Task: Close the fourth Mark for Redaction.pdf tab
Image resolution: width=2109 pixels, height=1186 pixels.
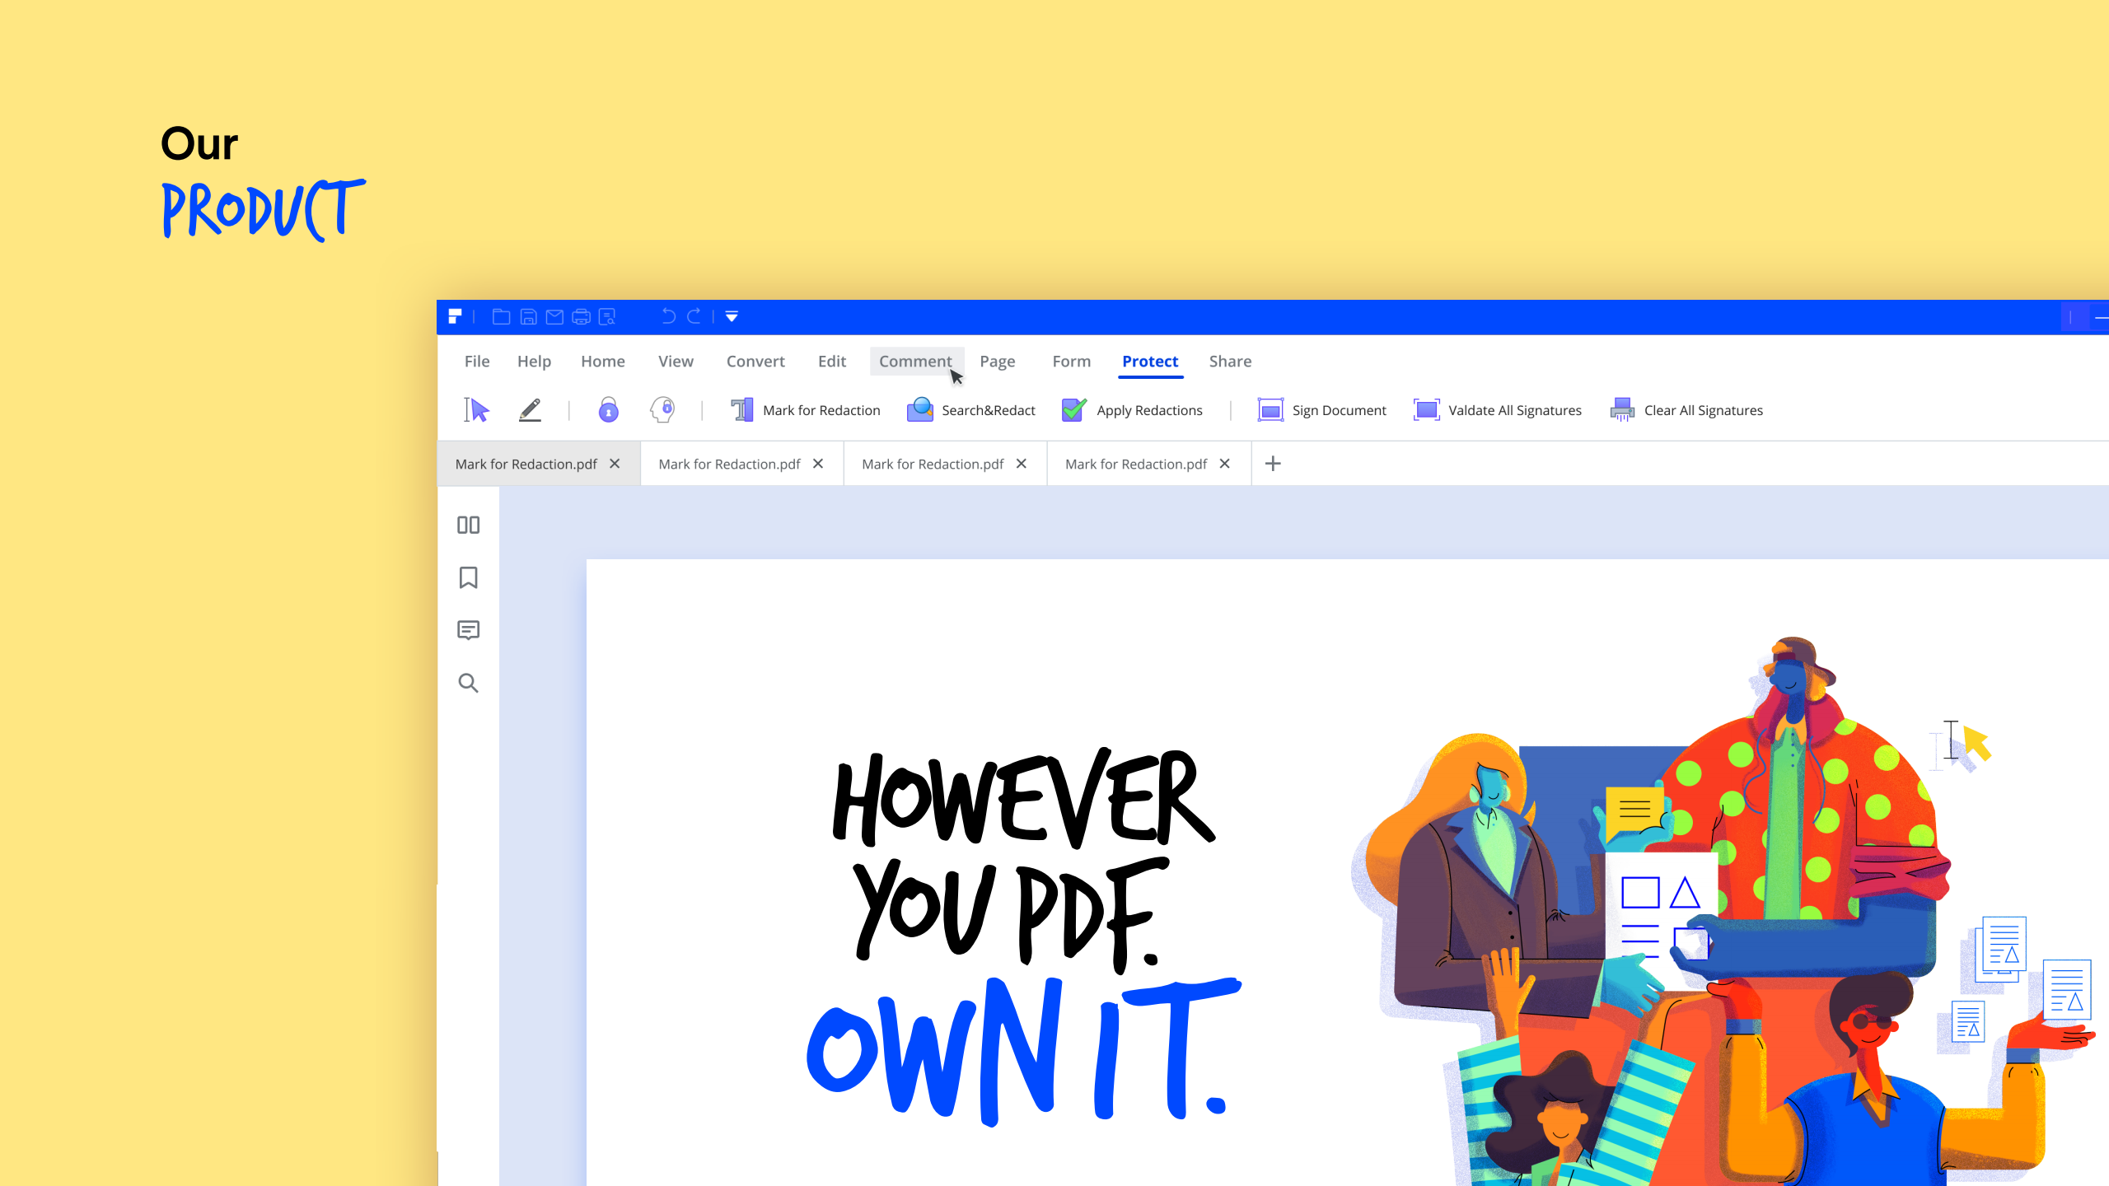Action: [x=1225, y=464]
